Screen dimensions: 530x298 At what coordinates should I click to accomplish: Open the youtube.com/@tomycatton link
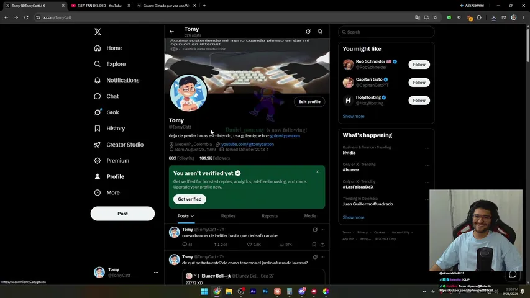(x=247, y=144)
